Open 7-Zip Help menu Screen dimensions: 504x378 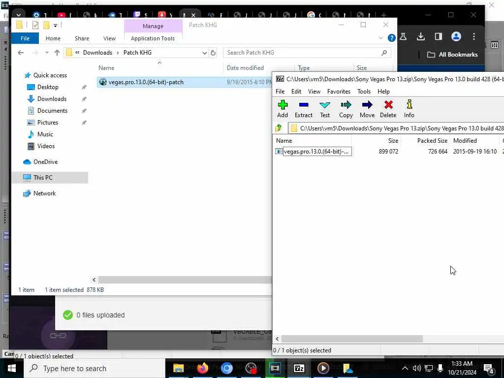pyautogui.click(x=383, y=91)
